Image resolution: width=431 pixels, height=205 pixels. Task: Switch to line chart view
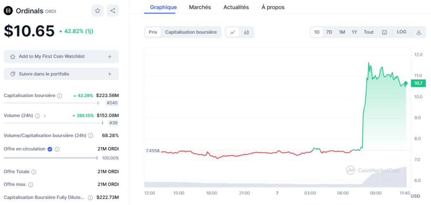click(x=232, y=32)
